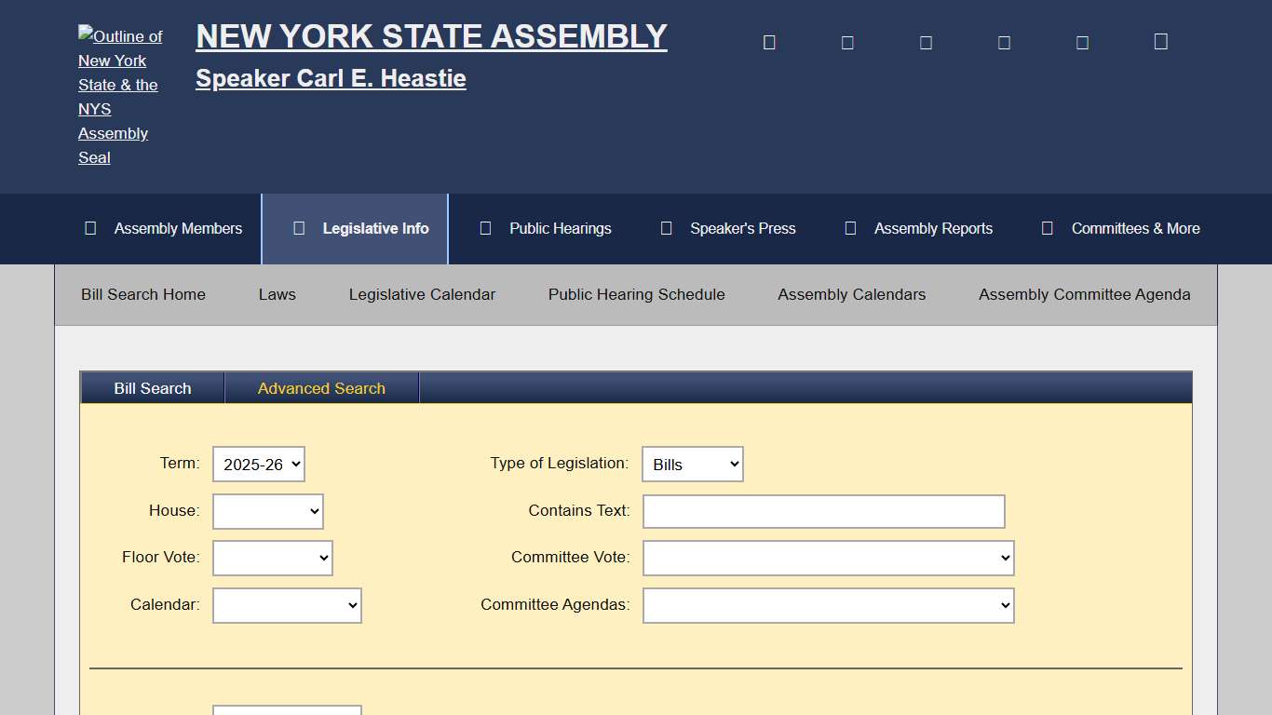Screen dimensions: 1272x715
Task: Click inside the Contains Text field
Action: click(x=823, y=511)
